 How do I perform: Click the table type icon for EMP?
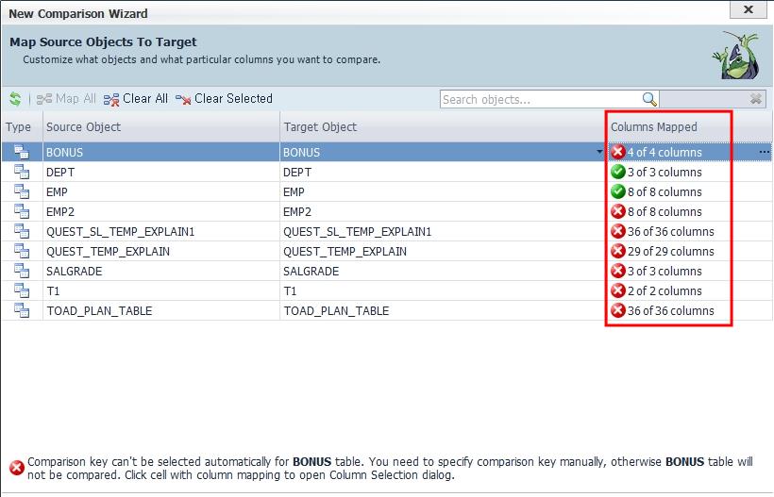click(22, 192)
